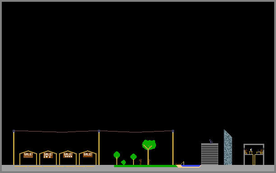Select the plain fourth SALE! sign
276x173 pixels.
coord(87,155)
